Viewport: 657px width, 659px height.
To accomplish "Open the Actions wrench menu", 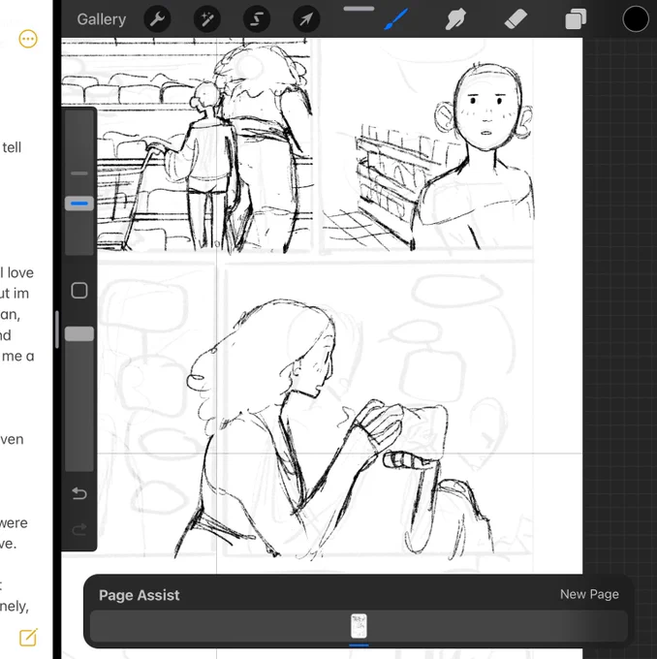I will pos(157,19).
